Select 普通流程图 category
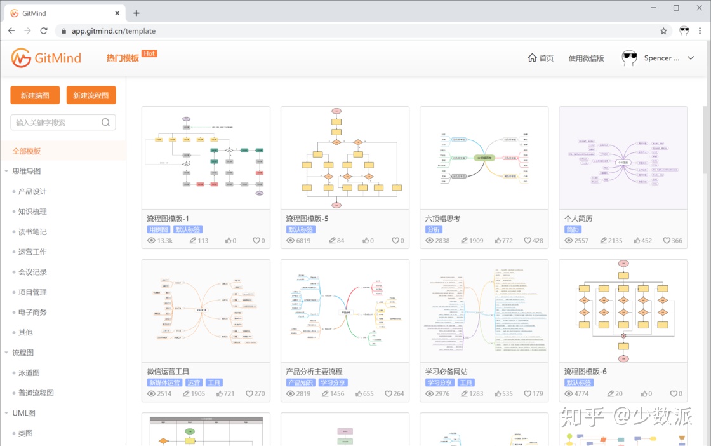711x446 pixels. 36,393
